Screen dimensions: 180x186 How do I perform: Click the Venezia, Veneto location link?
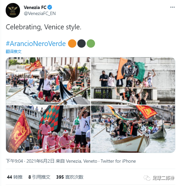[82, 161]
